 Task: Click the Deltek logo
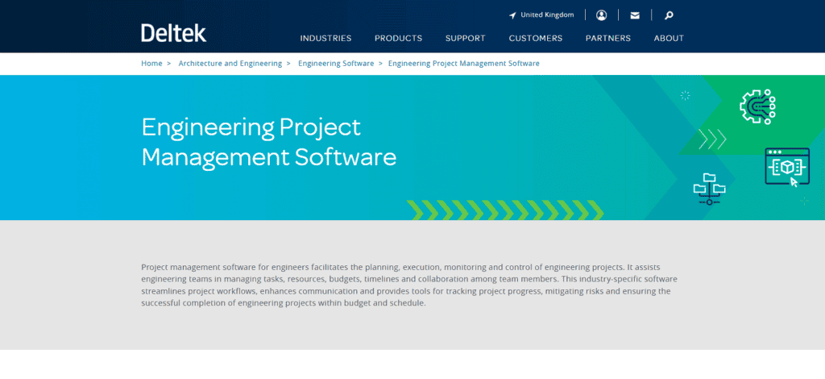(x=173, y=33)
